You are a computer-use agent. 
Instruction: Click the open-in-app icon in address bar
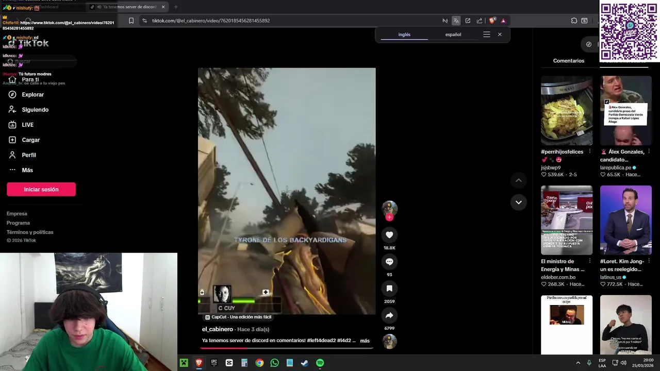coord(468,21)
